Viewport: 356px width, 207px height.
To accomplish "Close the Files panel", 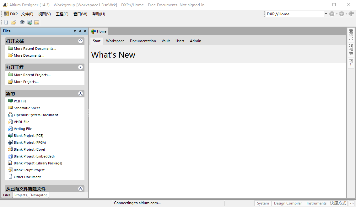I will click(x=85, y=31).
